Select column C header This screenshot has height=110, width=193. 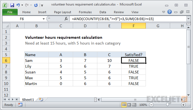61,26
